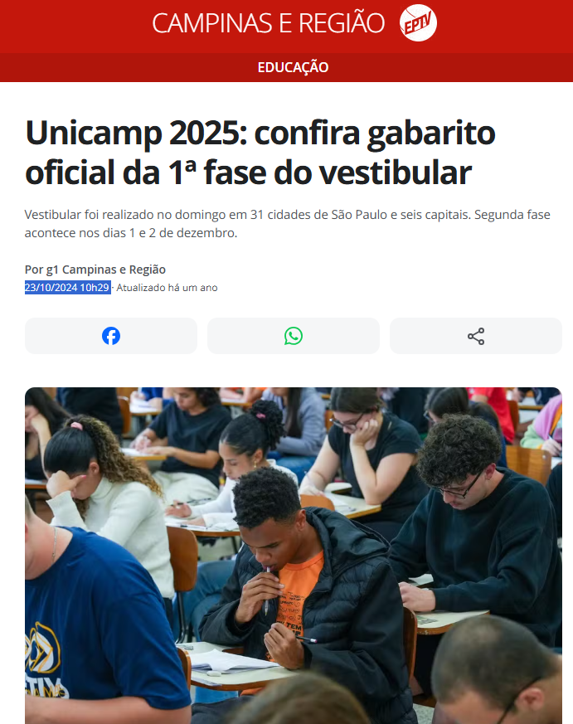This screenshot has height=724, width=573.
Task: Click the WhatsApp share button pill
Action: click(294, 336)
